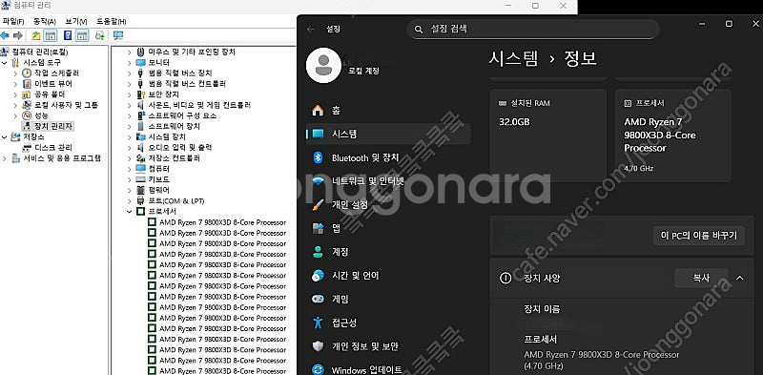Click the 저장소 컨트롤러 category icon

(140, 158)
